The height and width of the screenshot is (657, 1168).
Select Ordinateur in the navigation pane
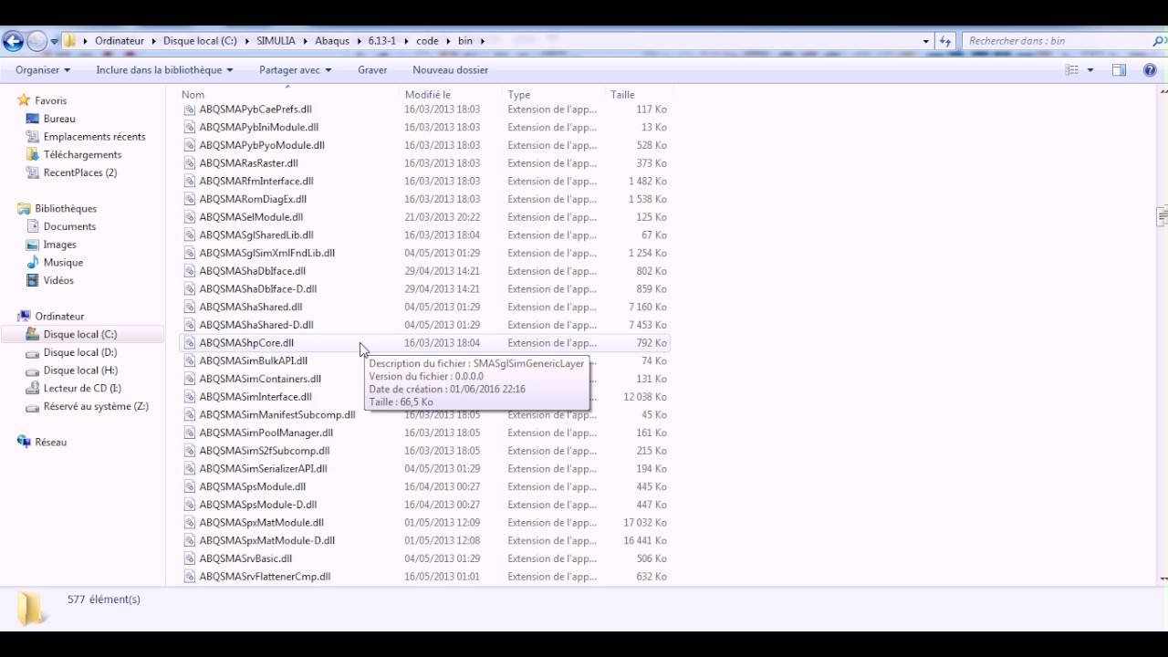59,317
